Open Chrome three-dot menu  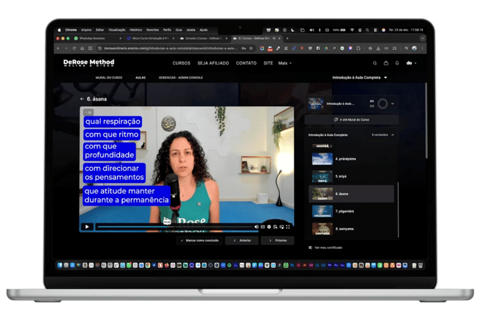422,48
